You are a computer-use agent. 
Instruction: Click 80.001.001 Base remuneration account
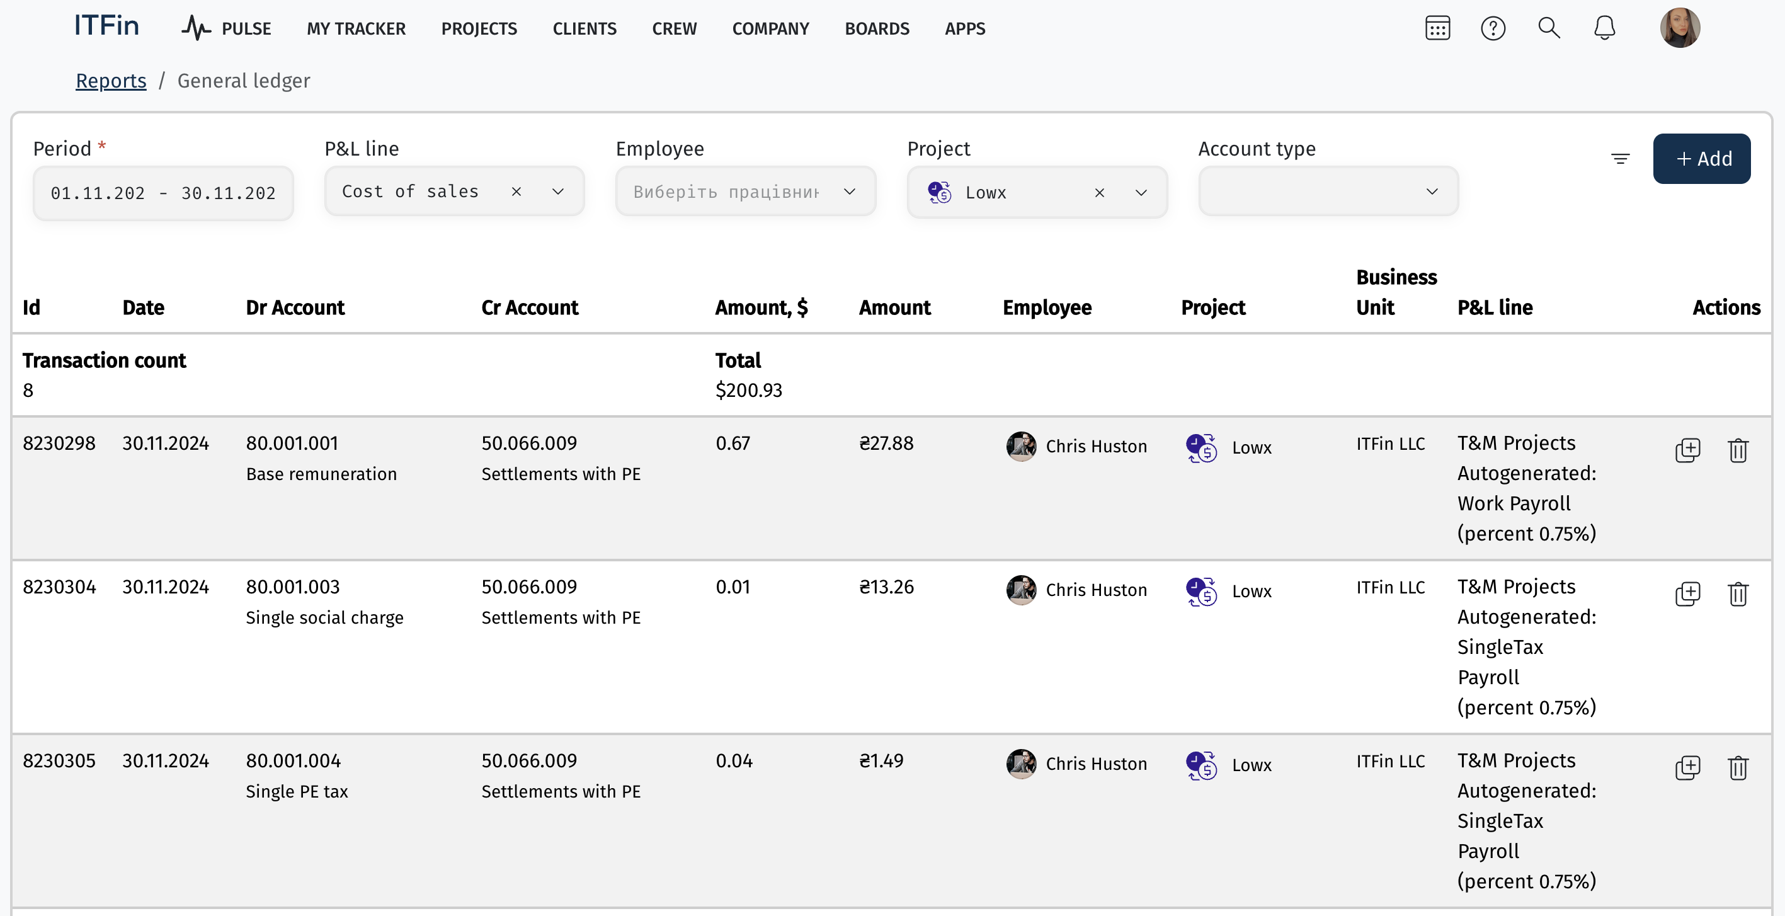coord(321,458)
